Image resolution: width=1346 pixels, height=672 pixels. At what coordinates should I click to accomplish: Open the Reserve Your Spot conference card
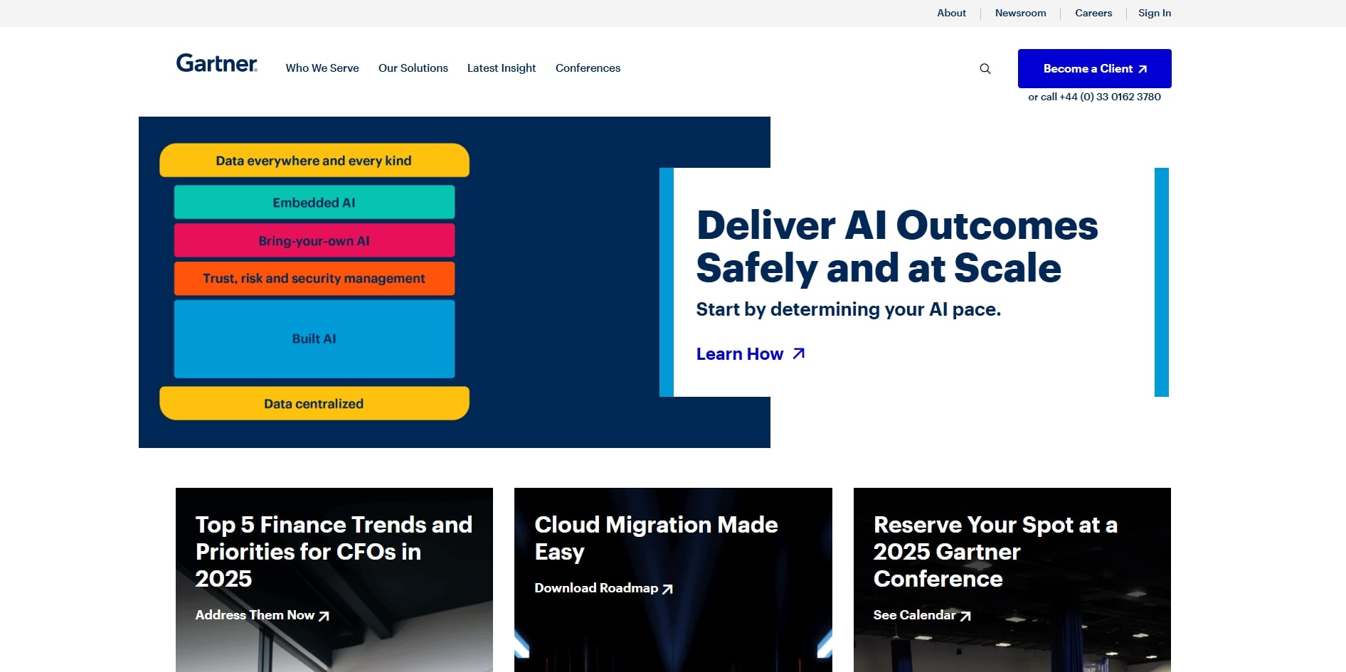(x=1012, y=580)
